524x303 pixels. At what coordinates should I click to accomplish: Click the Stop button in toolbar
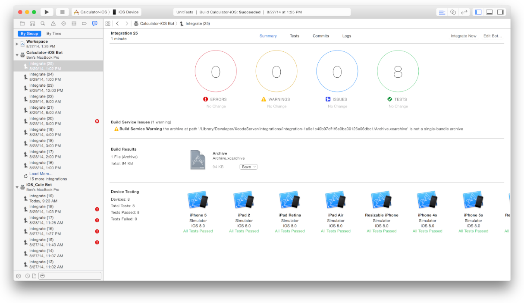62,12
